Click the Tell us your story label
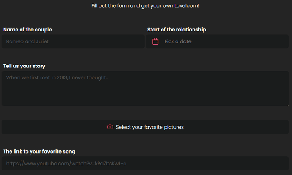The image size is (292, 175). [24, 66]
